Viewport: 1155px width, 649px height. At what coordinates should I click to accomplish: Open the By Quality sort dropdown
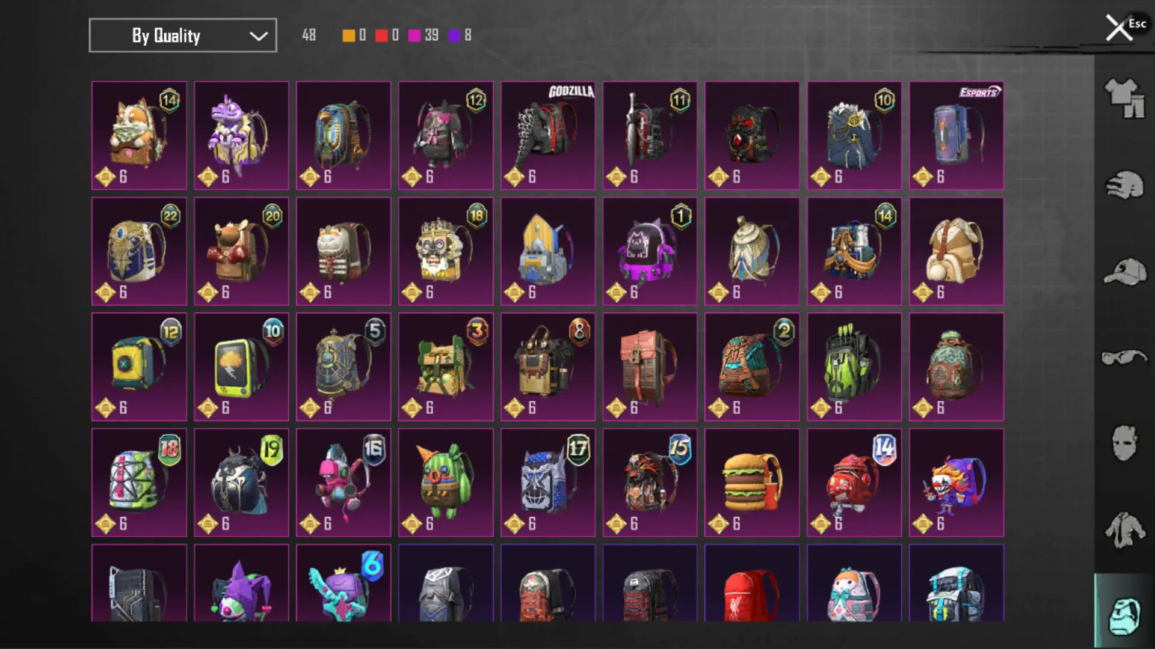[183, 35]
